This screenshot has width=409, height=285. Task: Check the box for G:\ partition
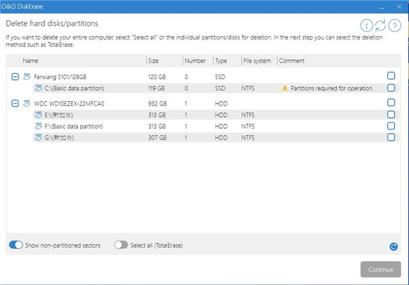point(391,137)
